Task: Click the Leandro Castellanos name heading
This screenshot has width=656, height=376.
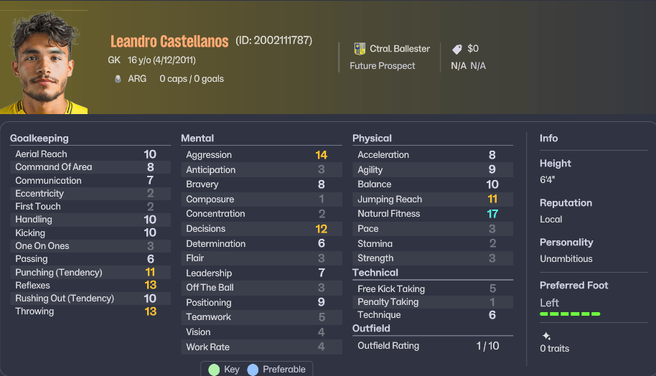Action: (x=169, y=42)
